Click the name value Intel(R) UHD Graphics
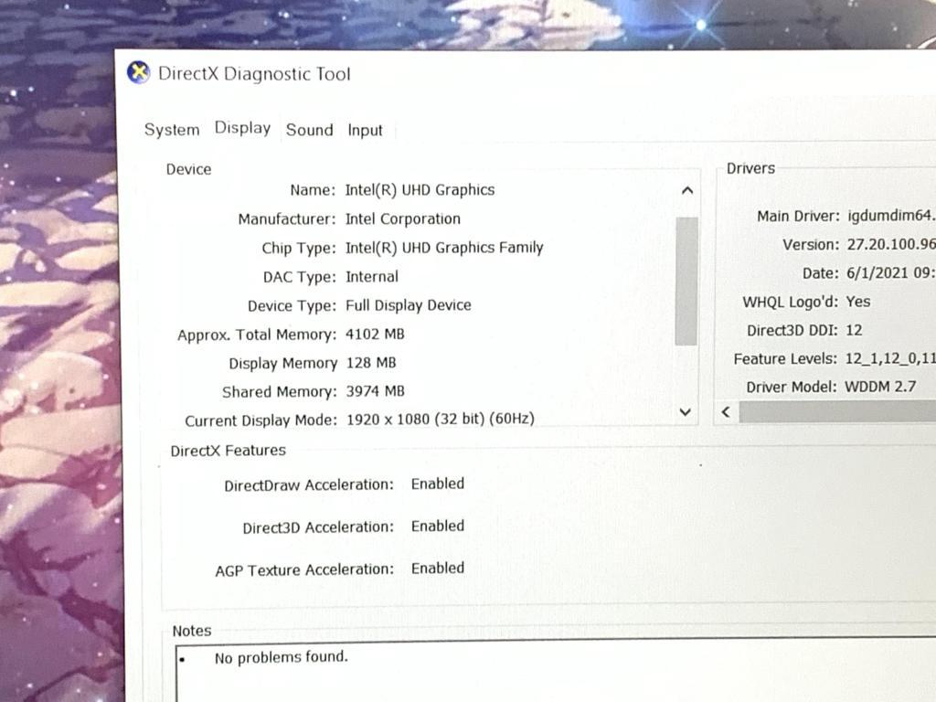The image size is (936, 702). [420, 190]
